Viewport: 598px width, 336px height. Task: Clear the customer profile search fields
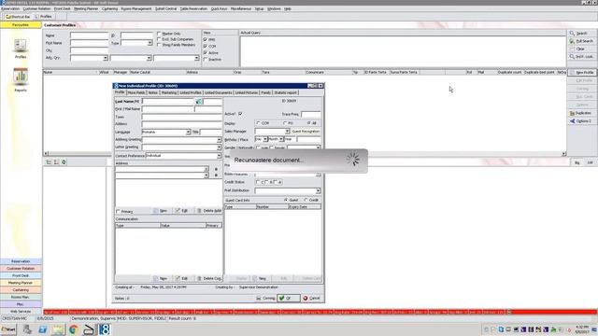pyautogui.click(x=581, y=49)
